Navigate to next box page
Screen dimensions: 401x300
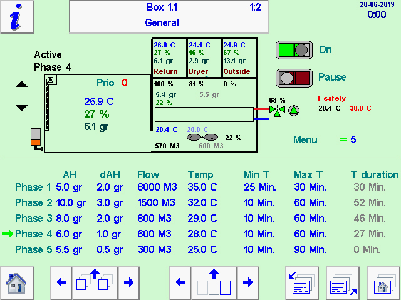[x=128, y=282]
